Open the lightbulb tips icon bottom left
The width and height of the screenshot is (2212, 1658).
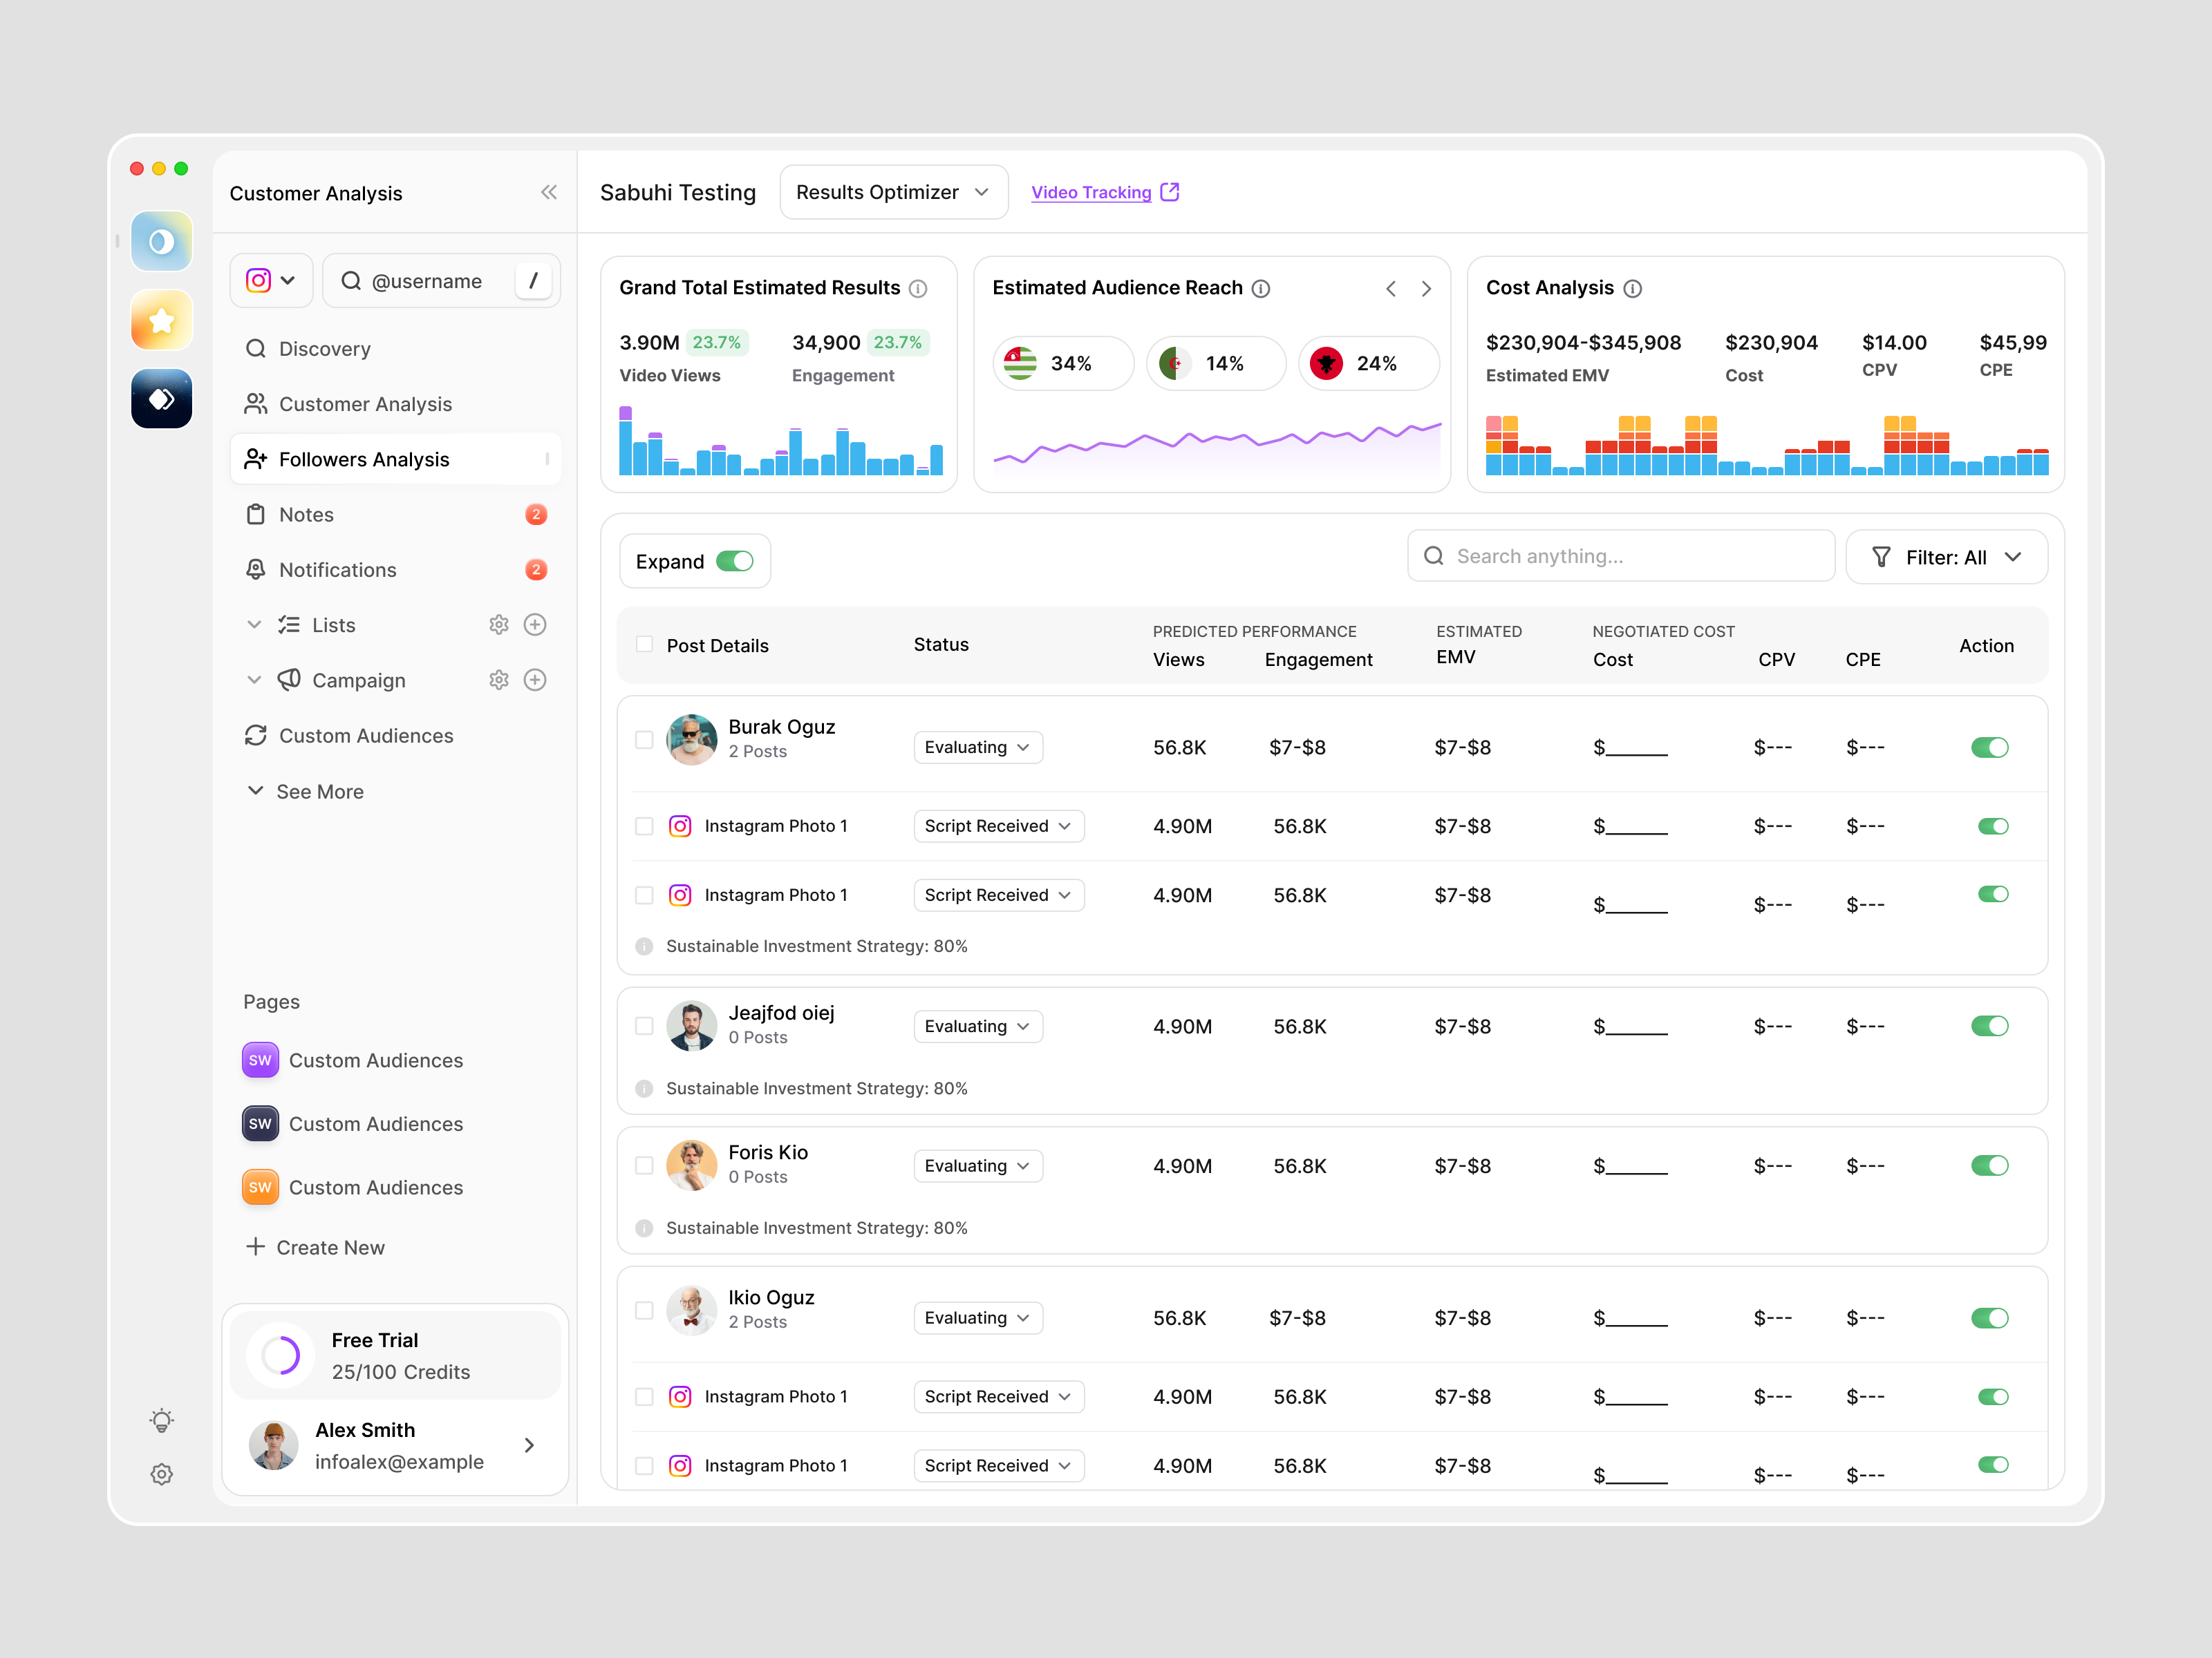[x=161, y=1419]
